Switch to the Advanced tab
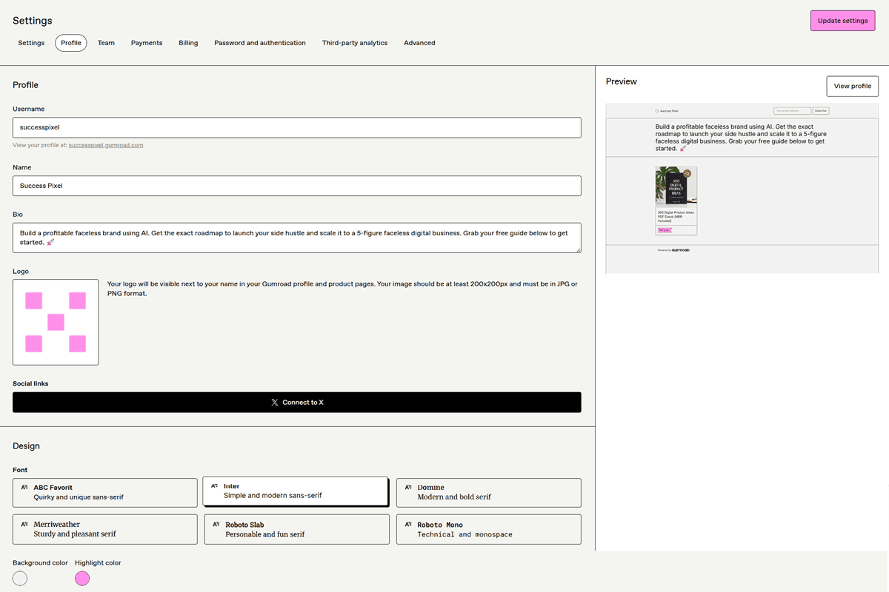This screenshot has height=592, width=889. click(x=419, y=43)
